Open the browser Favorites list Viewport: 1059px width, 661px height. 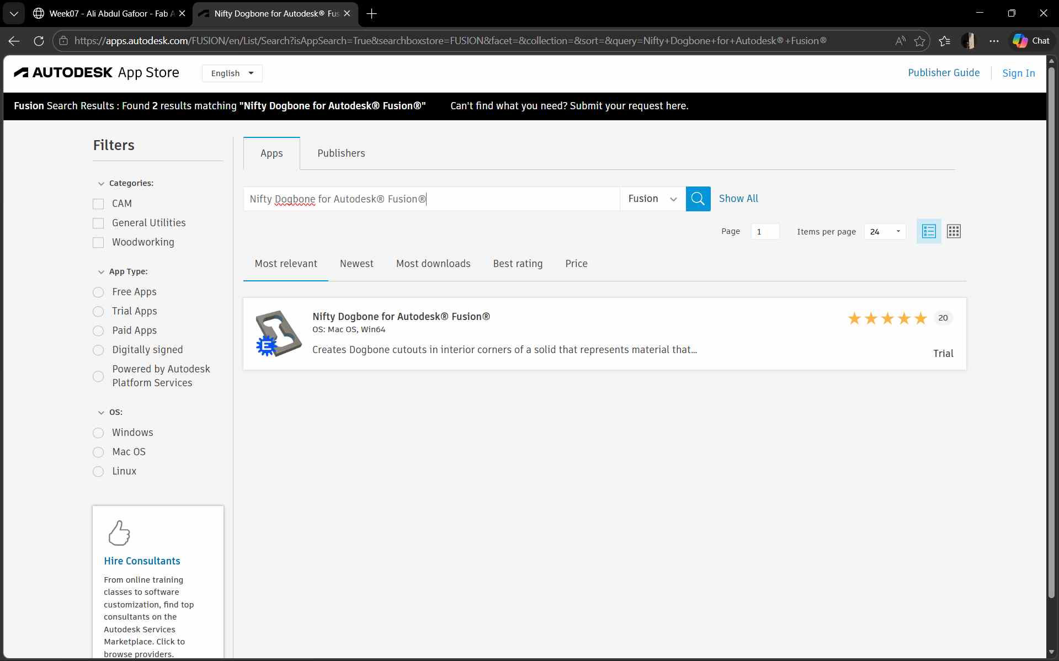click(x=944, y=41)
